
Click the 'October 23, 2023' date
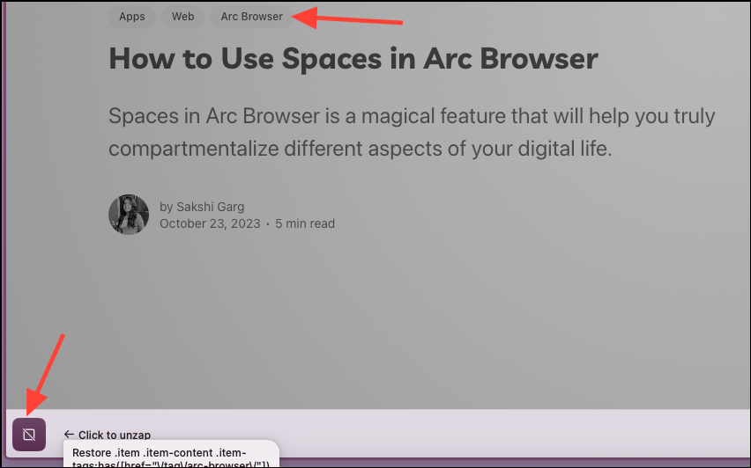coord(210,223)
